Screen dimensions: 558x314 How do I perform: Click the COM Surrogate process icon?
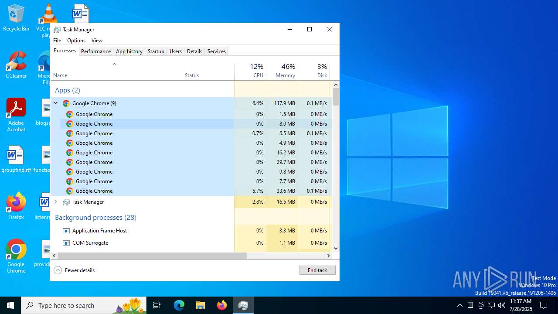point(66,243)
